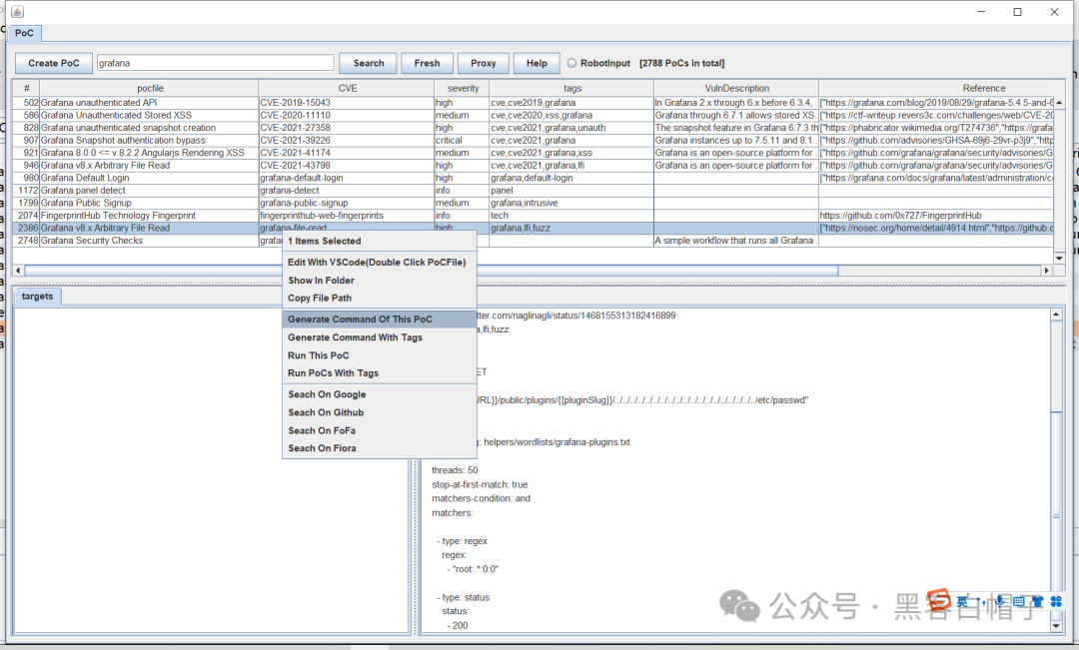Choose Edit With VSCode menu entry

[x=380, y=262]
